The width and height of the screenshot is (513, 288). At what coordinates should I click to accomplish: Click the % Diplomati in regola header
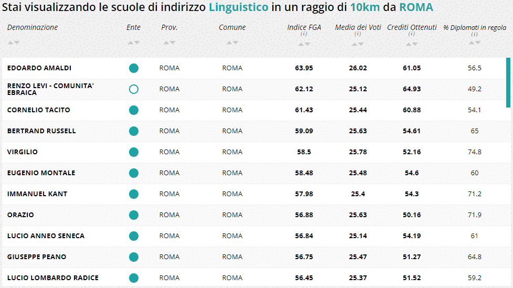pos(475,28)
